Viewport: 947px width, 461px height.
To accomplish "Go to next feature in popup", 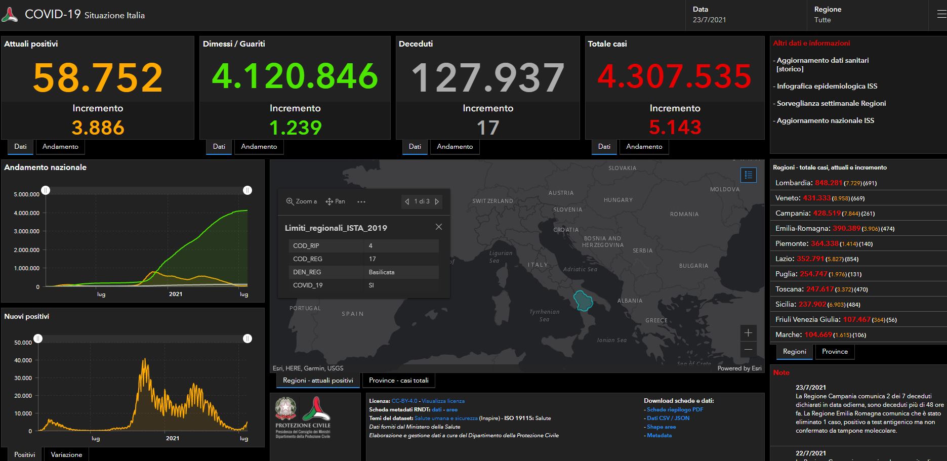I will click(437, 201).
